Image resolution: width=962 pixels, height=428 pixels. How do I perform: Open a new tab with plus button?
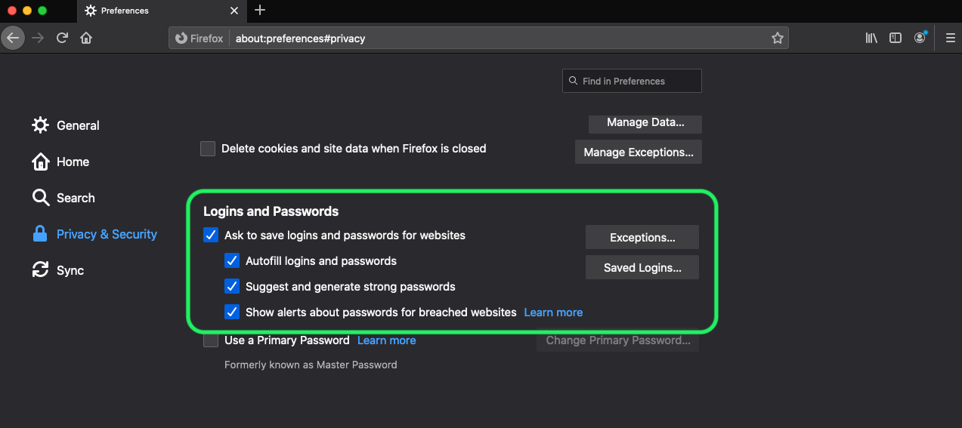click(260, 11)
